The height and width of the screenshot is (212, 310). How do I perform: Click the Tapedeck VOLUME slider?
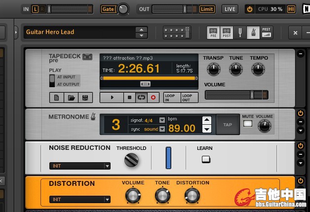pyautogui.click(x=236, y=95)
